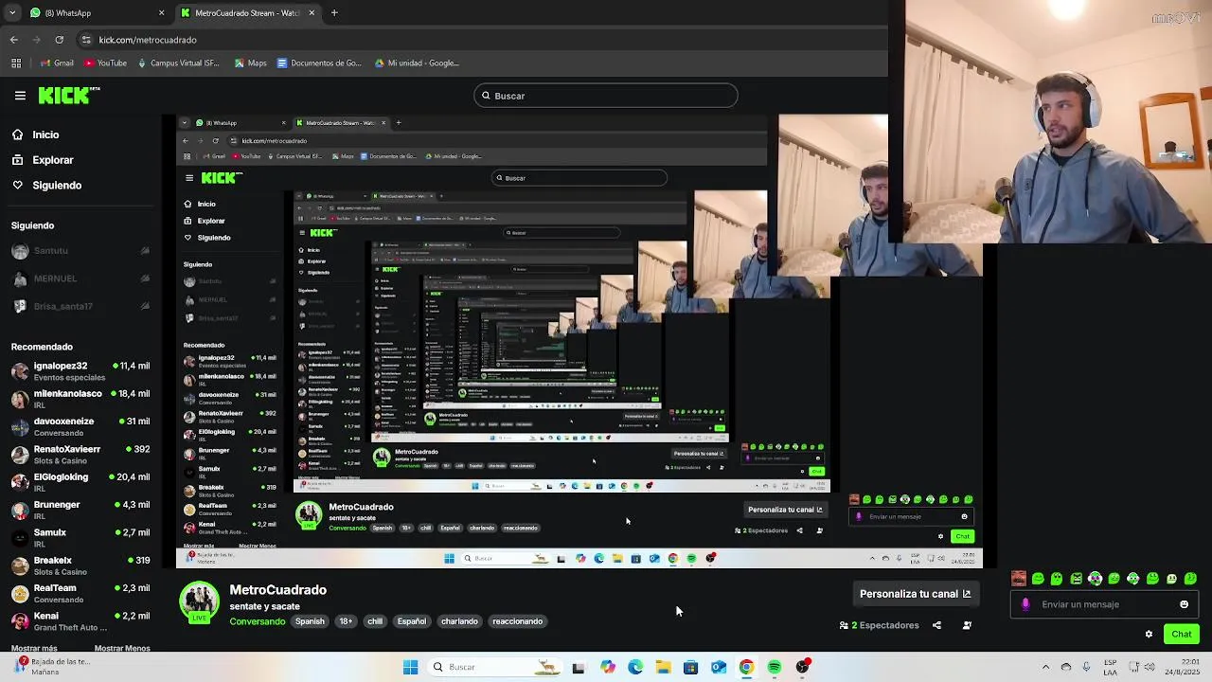Click Personaliza tu canal button
Image resolution: width=1212 pixels, height=682 pixels.
[x=915, y=594]
